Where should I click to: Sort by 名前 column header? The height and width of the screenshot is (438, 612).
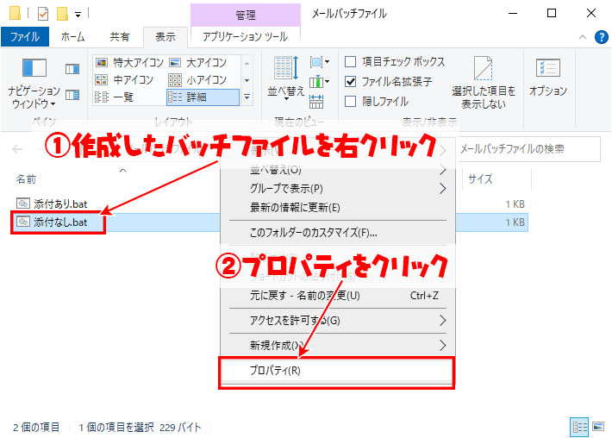click(x=26, y=179)
